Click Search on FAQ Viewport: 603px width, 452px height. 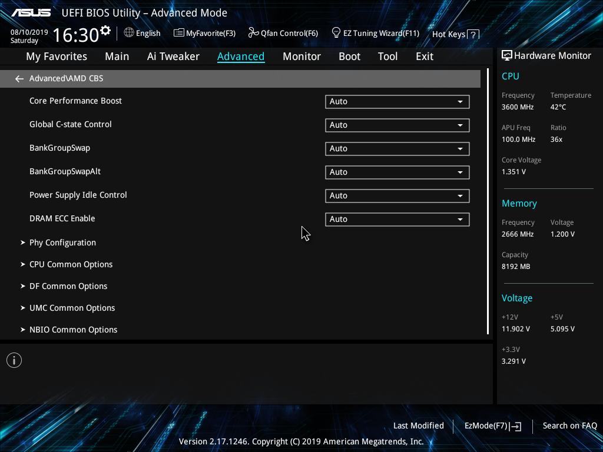569,426
